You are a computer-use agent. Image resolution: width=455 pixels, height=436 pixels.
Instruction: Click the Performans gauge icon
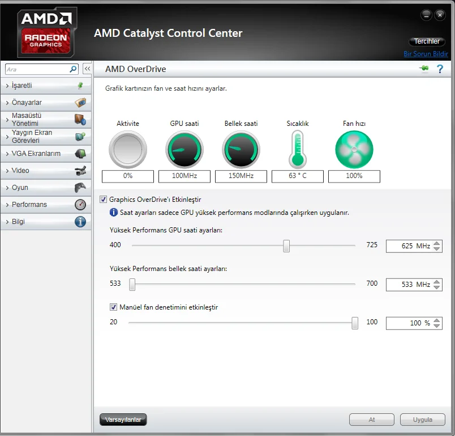80,205
